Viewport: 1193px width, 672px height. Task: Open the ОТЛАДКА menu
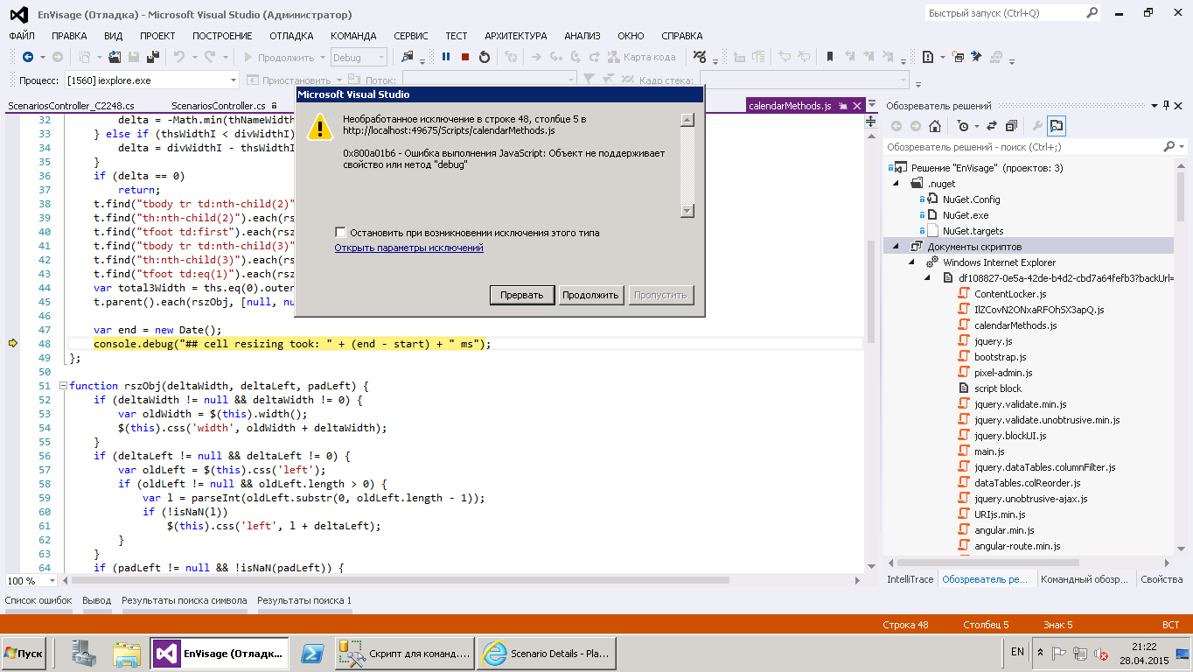pyautogui.click(x=291, y=36)
